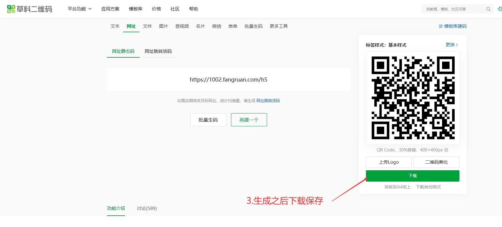The width and height of the screenshot is (502, 227).
Task: Click the green 下载 button
Action: pyautogui.click(x=413, y=176)
